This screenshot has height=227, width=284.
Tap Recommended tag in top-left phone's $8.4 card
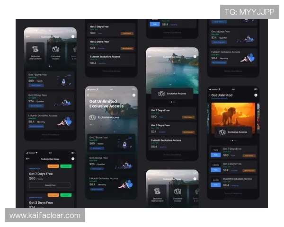click(x=36, y=126)
